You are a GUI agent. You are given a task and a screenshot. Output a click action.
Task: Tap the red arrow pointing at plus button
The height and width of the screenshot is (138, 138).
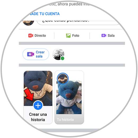(29, 94)
